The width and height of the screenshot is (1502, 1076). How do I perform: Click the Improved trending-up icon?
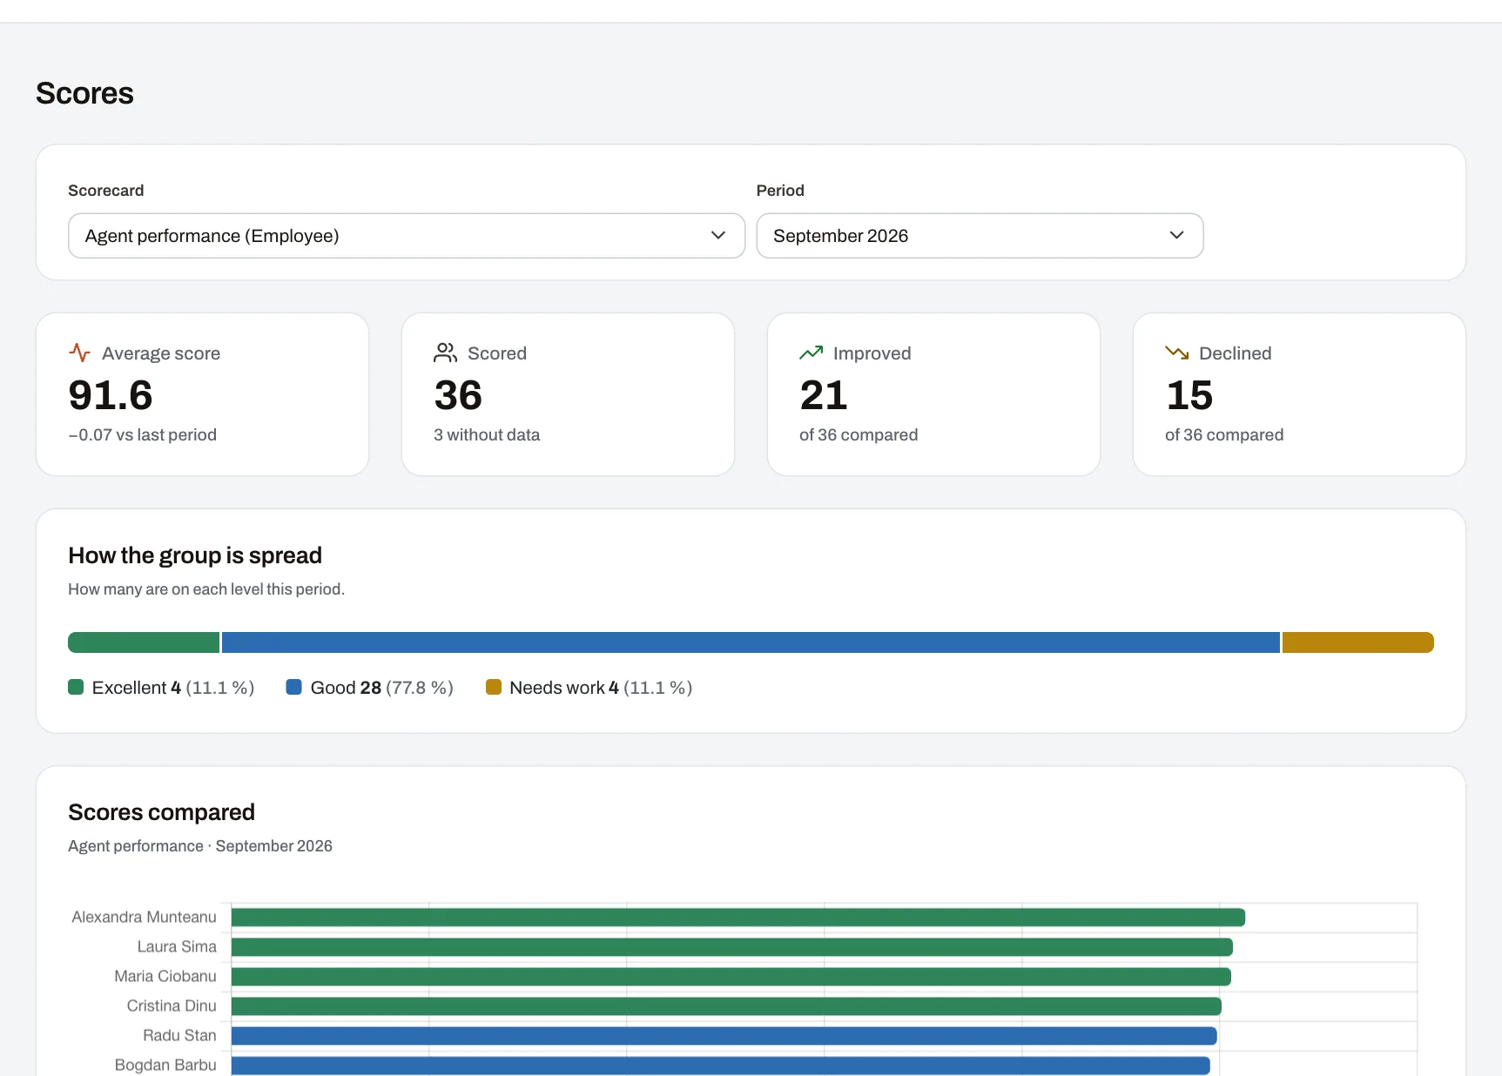click(x=811, y=353)
